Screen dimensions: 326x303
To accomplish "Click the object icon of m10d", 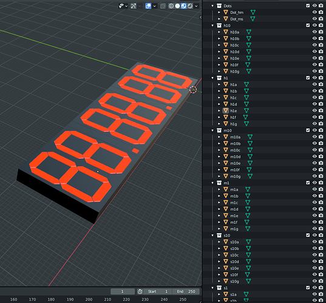I will (x=226, y=156).
